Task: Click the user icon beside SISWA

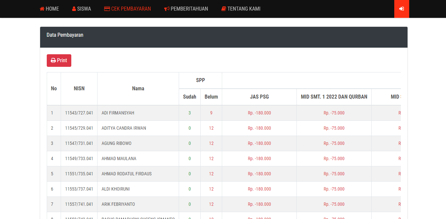Action: (x=74, y=9)
